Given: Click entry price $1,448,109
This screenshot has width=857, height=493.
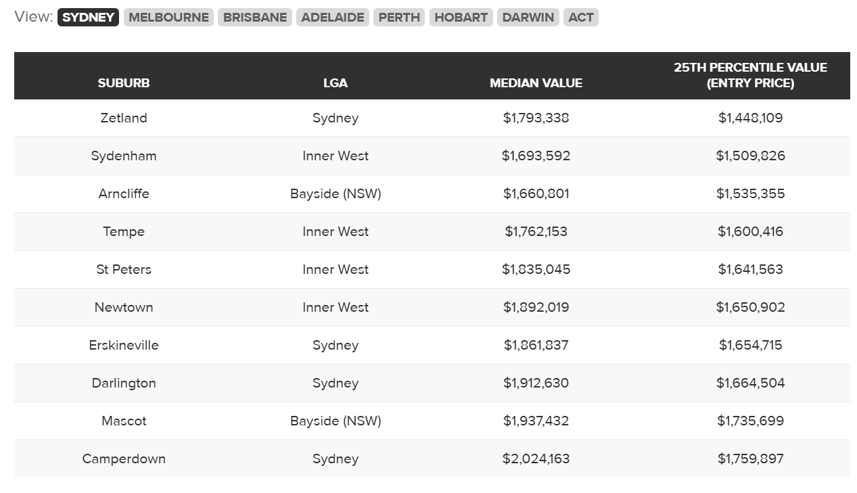Looking at the screenshot, I should (x=751, y=118).
